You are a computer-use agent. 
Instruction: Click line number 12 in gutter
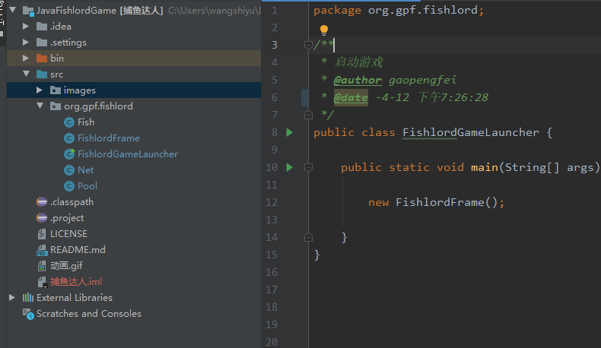click(x=272, y=202)
